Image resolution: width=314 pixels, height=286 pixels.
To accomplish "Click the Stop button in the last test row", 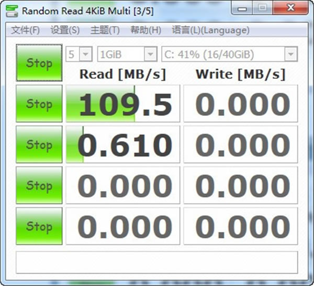I will point(39,226).
